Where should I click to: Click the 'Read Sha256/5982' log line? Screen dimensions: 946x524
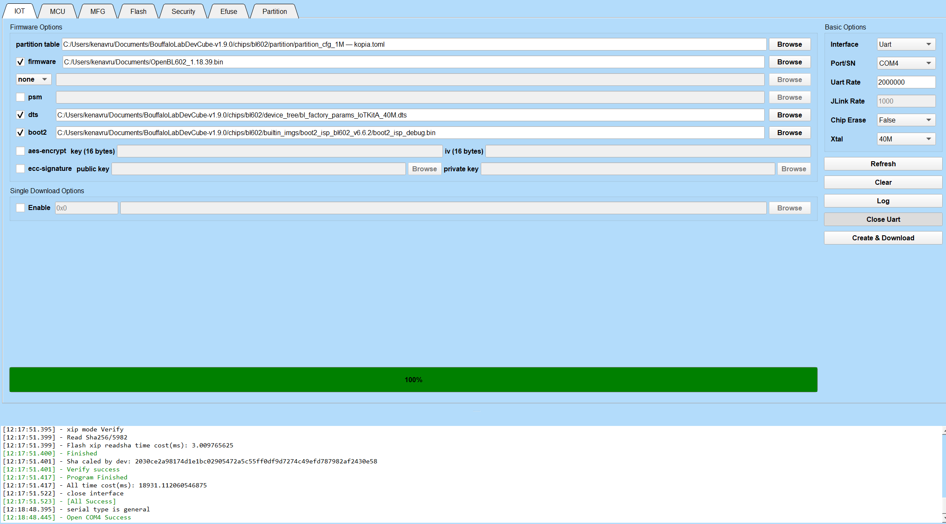tap(65, 437)
